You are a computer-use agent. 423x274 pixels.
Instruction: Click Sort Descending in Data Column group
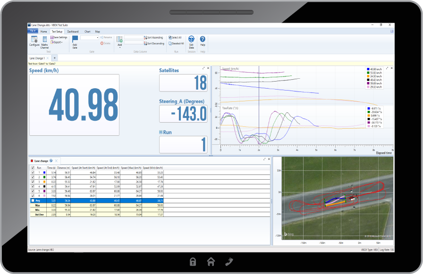click(153, 43)
